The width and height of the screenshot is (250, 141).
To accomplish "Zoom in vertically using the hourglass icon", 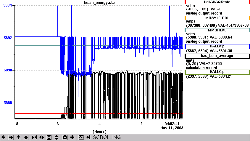I will [49, 137].
